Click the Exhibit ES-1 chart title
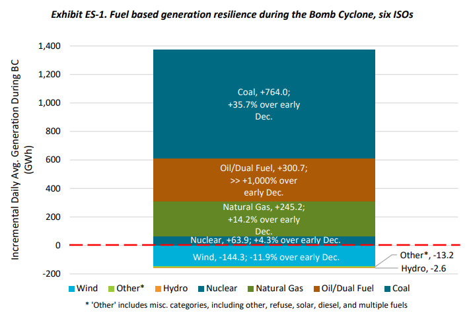471x317 pixels. pyautogui.click(x=235, y=13)
